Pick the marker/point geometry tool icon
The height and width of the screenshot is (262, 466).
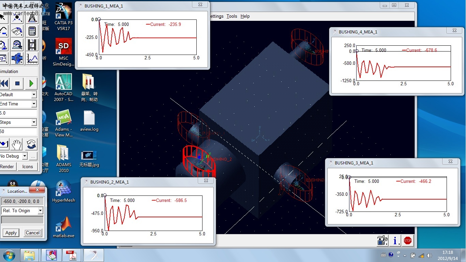point(17,17)
